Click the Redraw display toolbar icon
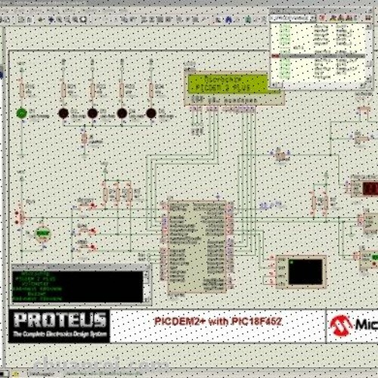 (21, 20)
